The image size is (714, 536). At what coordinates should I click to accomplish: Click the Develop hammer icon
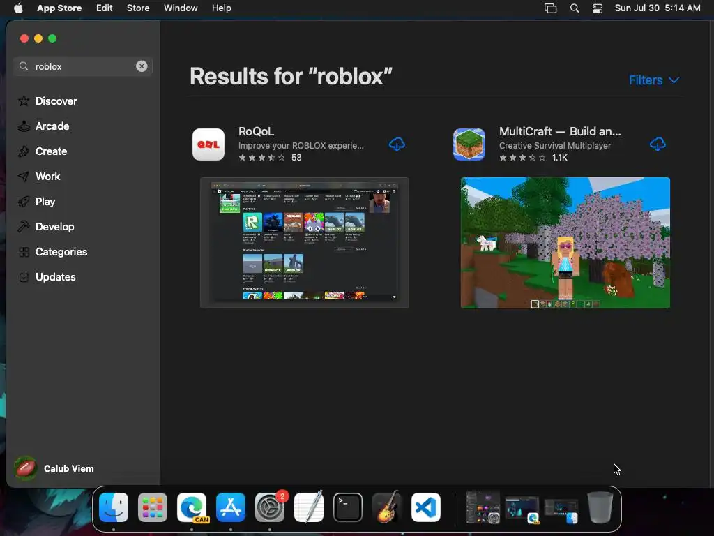[x=24, y=227]
